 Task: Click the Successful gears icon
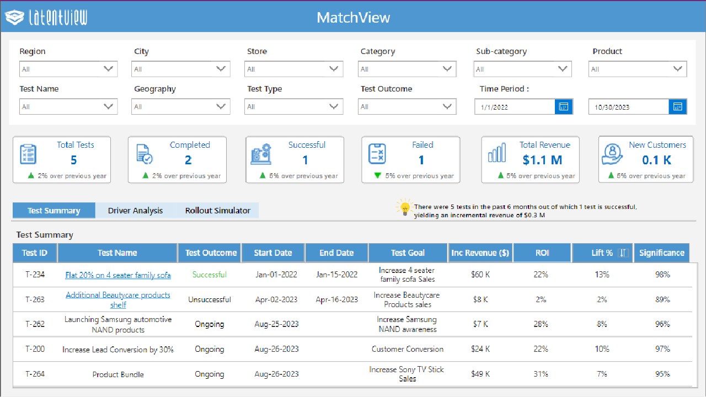260,154
